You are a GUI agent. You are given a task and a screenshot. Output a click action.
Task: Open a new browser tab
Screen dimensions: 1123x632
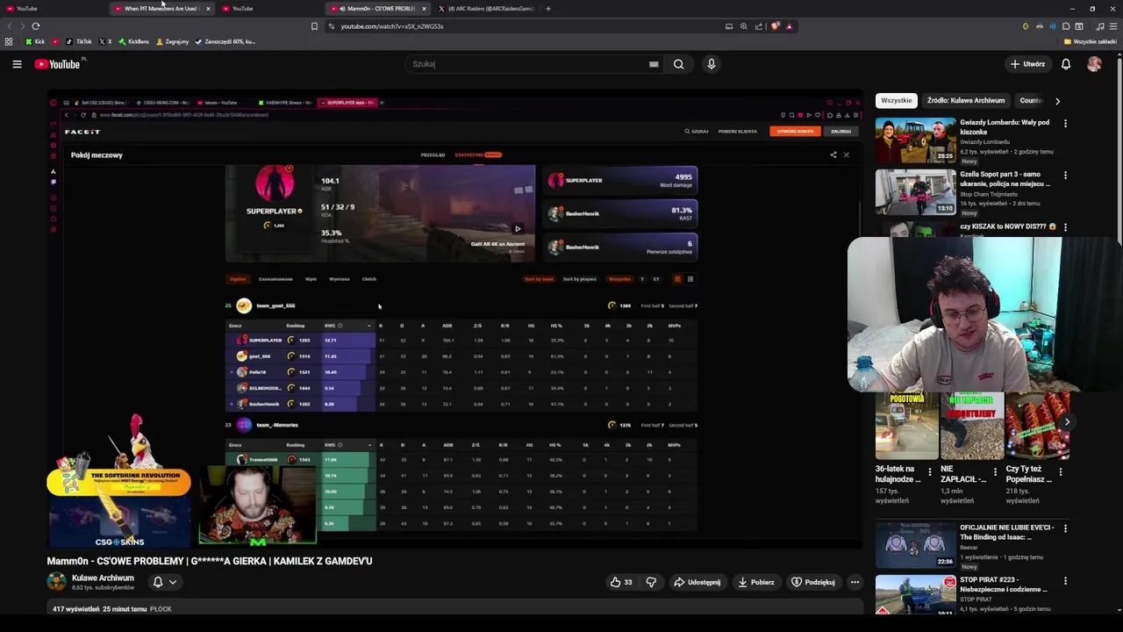(x=548, y=9)
